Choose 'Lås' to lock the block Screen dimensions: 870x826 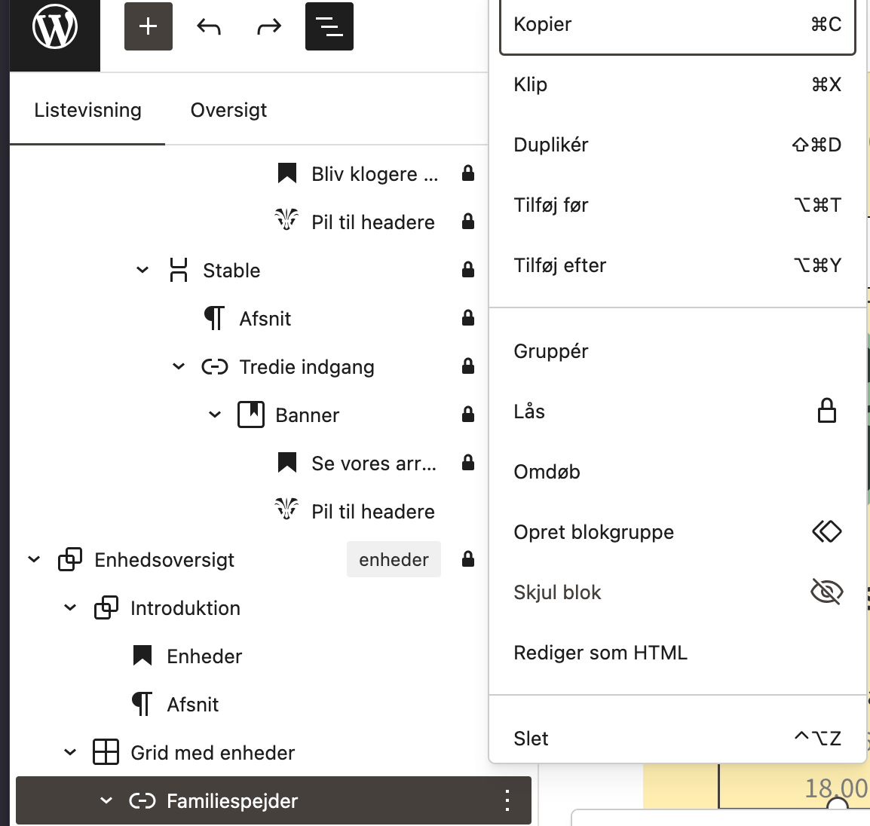pyautogui.click(x=529, y=411)
